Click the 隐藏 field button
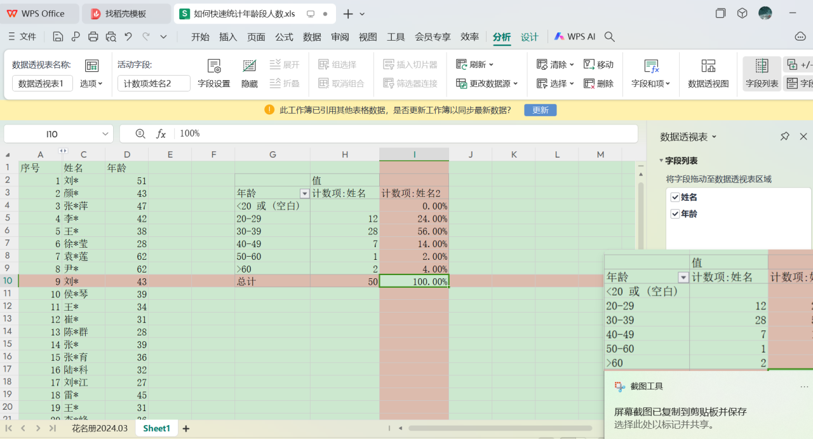The height and width of the screenshot is (439, 813). 250,74
